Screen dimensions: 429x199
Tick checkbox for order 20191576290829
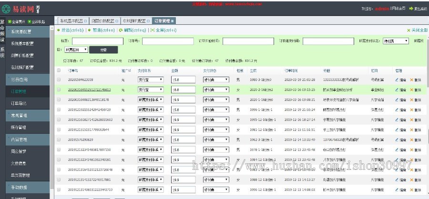59,139
